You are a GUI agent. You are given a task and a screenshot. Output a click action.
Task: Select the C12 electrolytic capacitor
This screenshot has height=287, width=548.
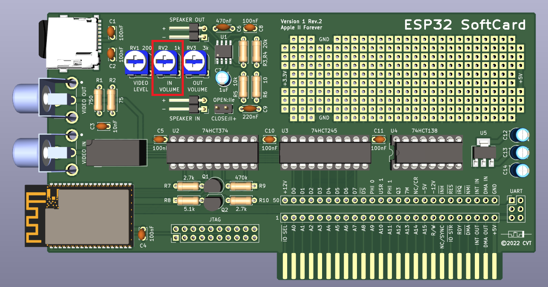click(520, 135)
